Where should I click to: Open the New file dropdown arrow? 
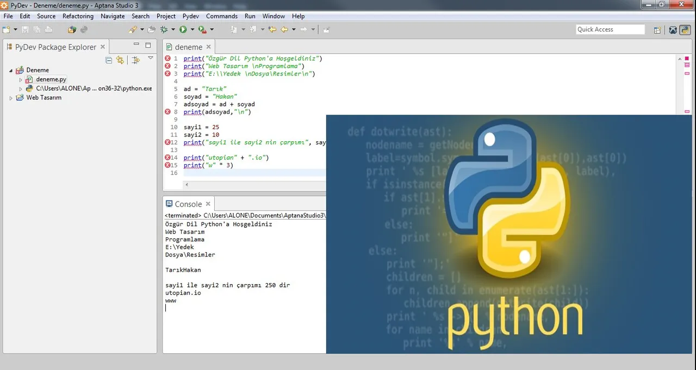pos(15,29)
